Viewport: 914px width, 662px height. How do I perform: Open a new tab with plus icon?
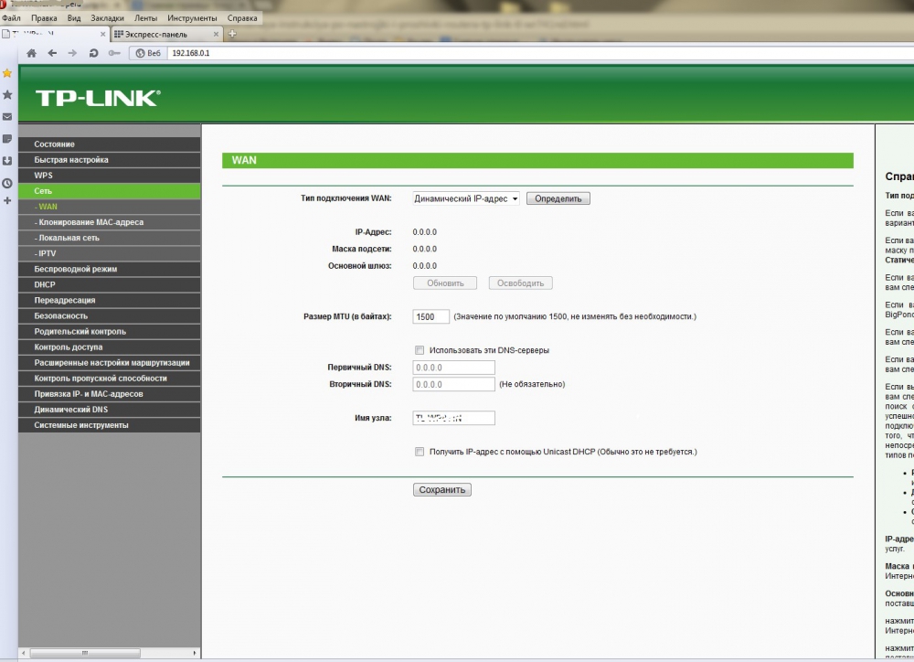tap(232, 34)
